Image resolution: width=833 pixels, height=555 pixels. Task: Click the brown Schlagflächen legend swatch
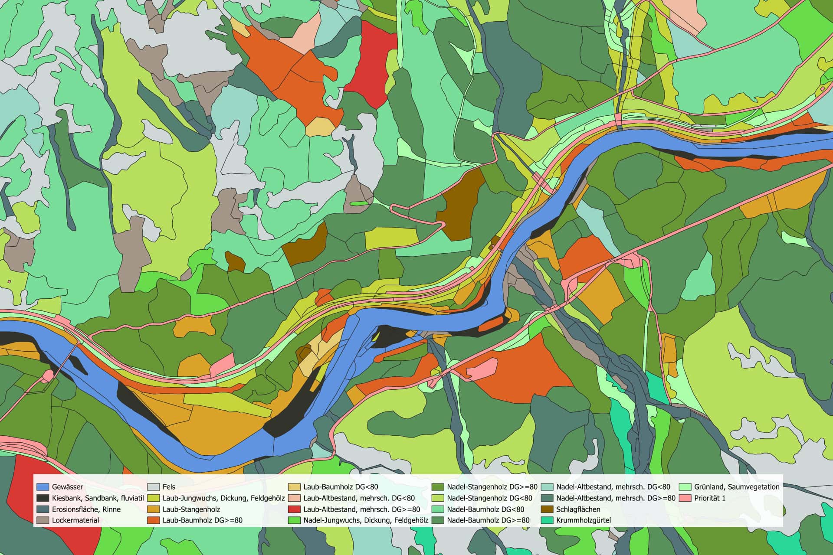coord(547,509)
